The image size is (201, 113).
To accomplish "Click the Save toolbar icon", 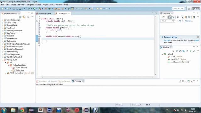I will (14, 8).
